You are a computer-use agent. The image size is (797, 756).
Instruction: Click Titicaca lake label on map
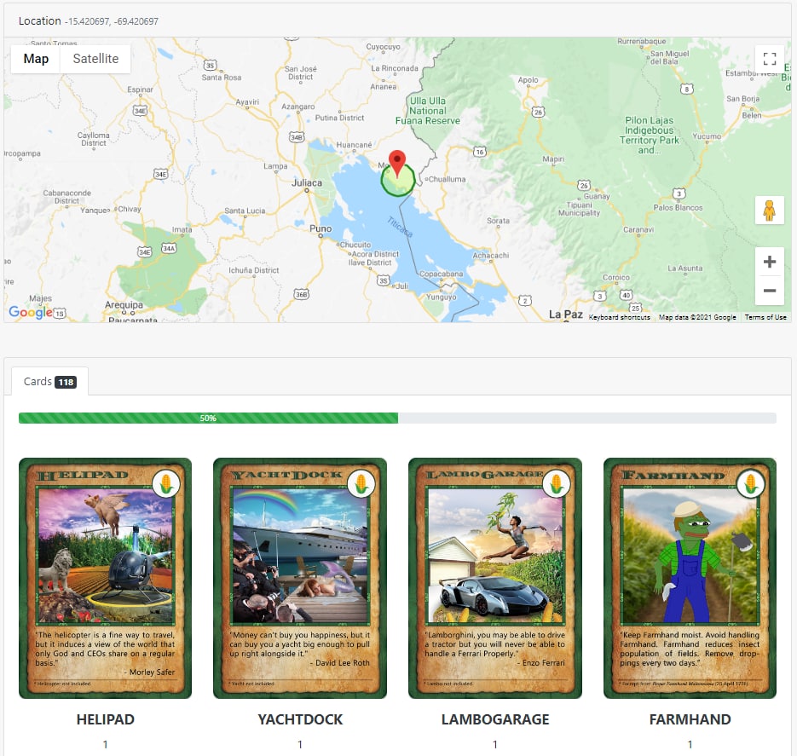pyautogui.click(x=400, y=227)
